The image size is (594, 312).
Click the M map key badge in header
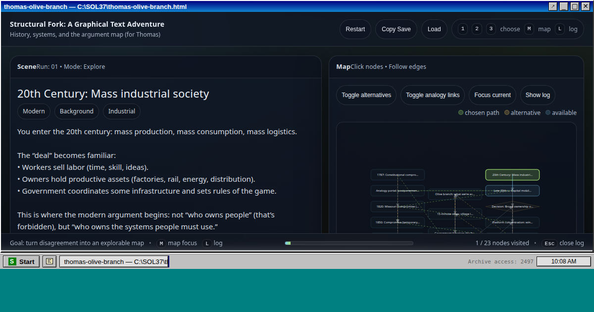tap(529, 29)
